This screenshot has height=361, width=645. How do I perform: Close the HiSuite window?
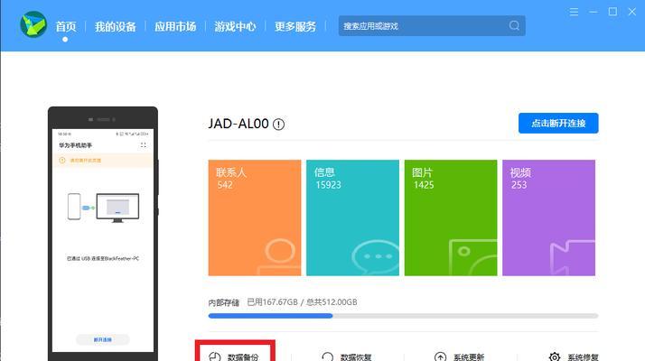[632, 12]
